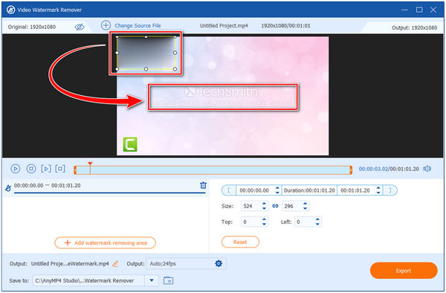Open the save folder browse icon
The height and width of the screenshot is (293, 446).
pos(169,280)
